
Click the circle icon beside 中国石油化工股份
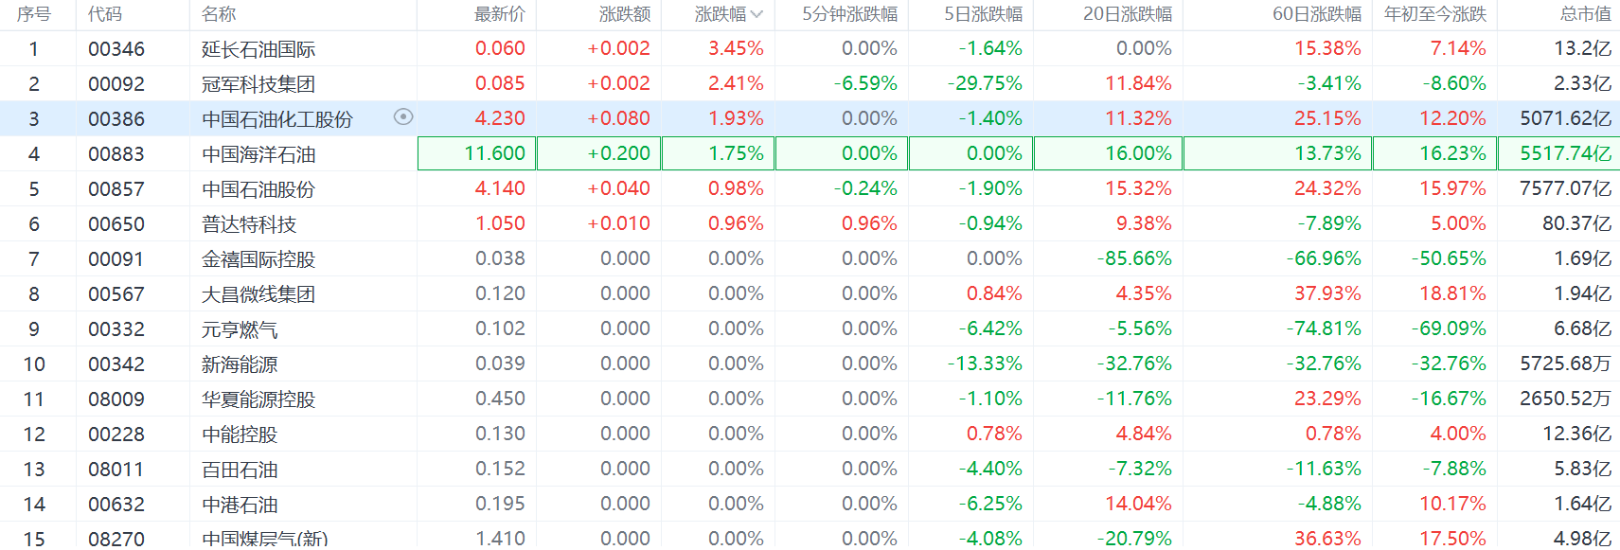point(403,117)
